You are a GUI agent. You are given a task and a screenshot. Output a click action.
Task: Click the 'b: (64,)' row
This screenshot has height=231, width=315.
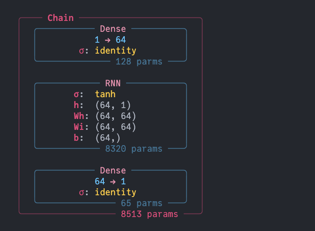tap(97, 138)
